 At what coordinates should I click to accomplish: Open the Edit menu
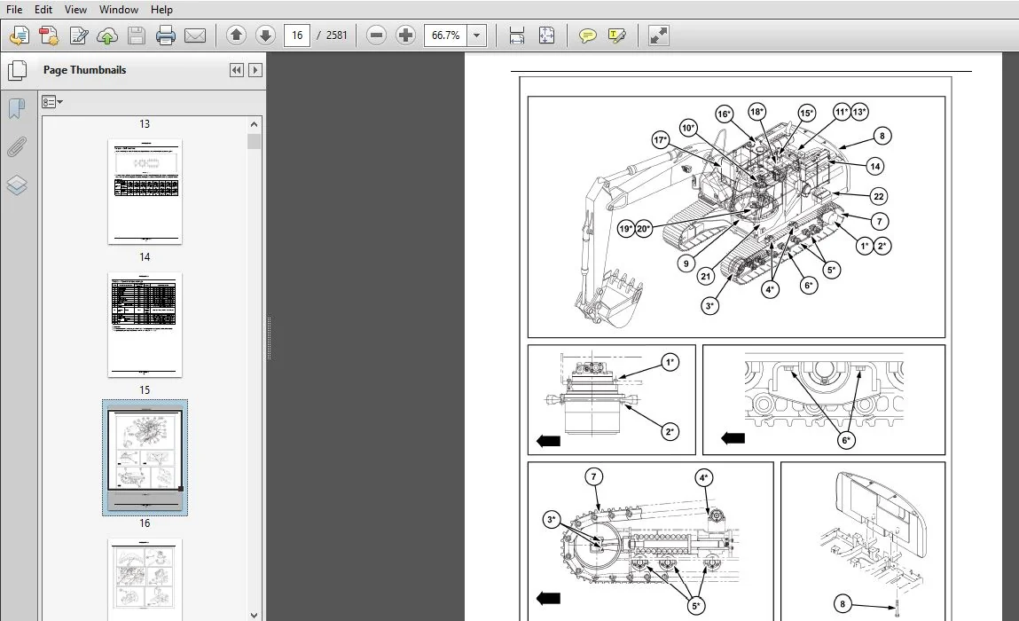pos(43,10)
